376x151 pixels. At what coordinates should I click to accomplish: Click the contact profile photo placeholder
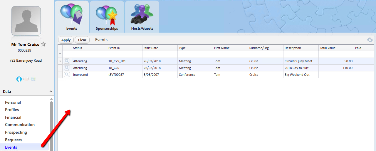pos(26,21)
